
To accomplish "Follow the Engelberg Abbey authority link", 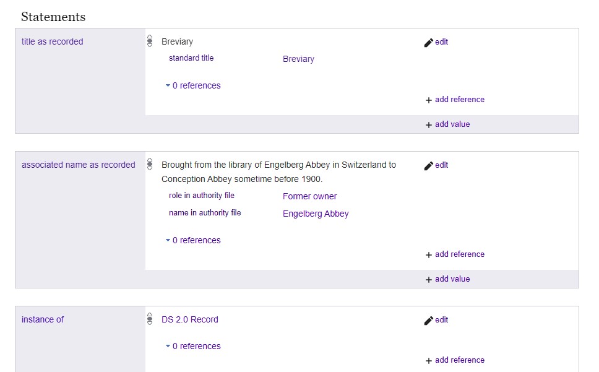I will tap(316, 214).
